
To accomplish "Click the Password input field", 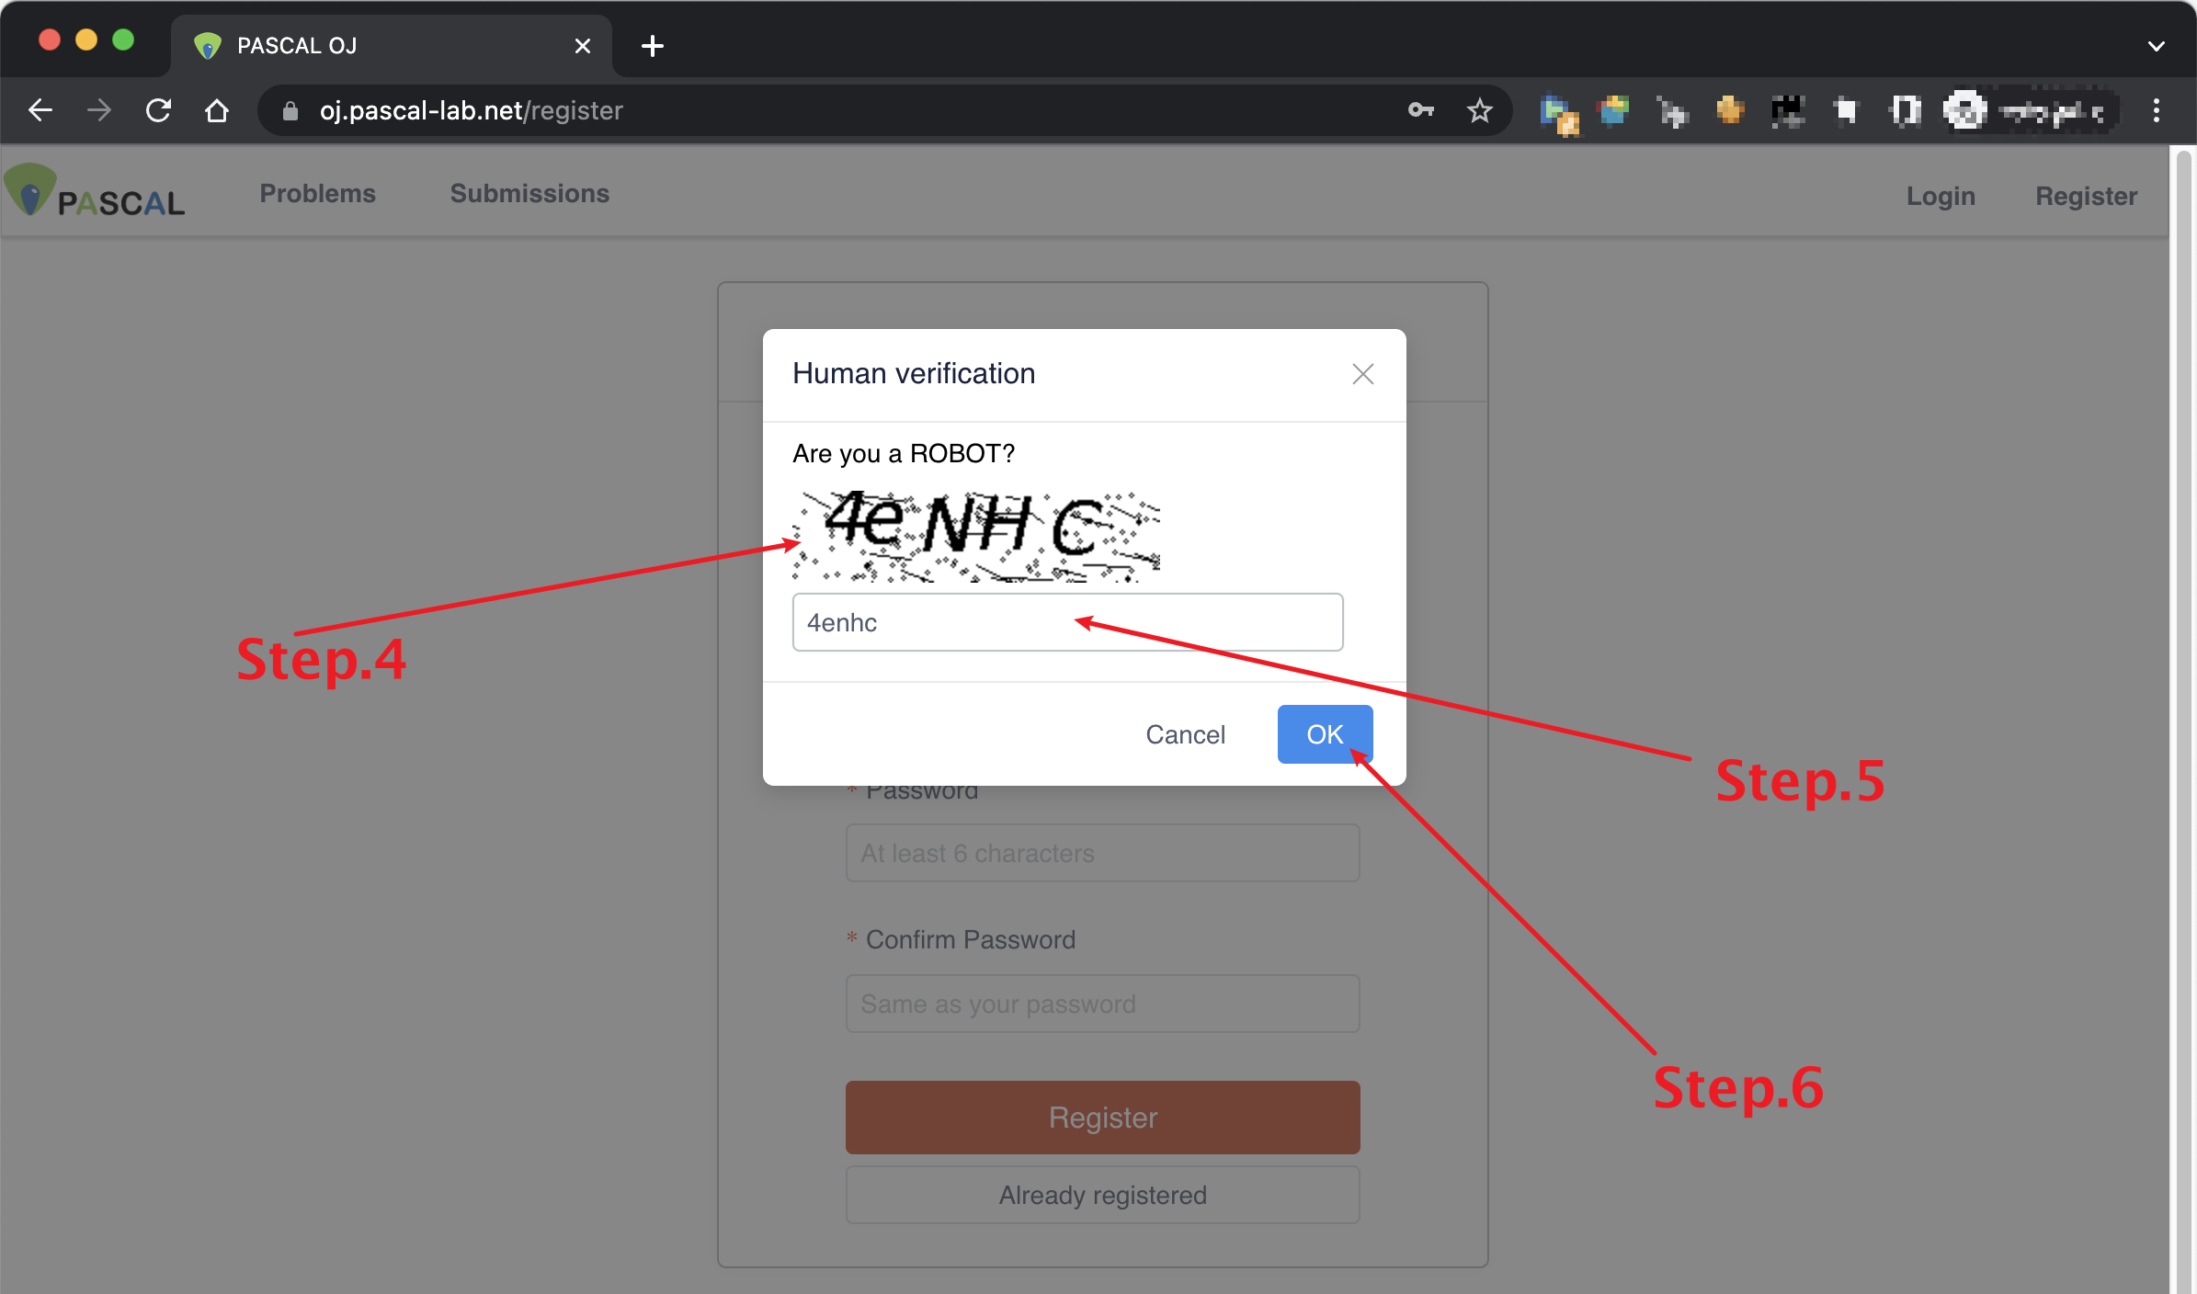I will click(x=1101, y=854).
